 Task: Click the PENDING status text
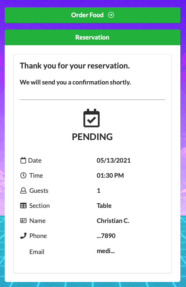coord(92,137)
